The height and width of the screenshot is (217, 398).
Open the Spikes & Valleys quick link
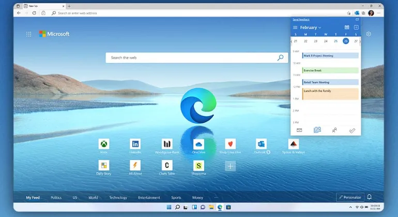coord(294,144)
